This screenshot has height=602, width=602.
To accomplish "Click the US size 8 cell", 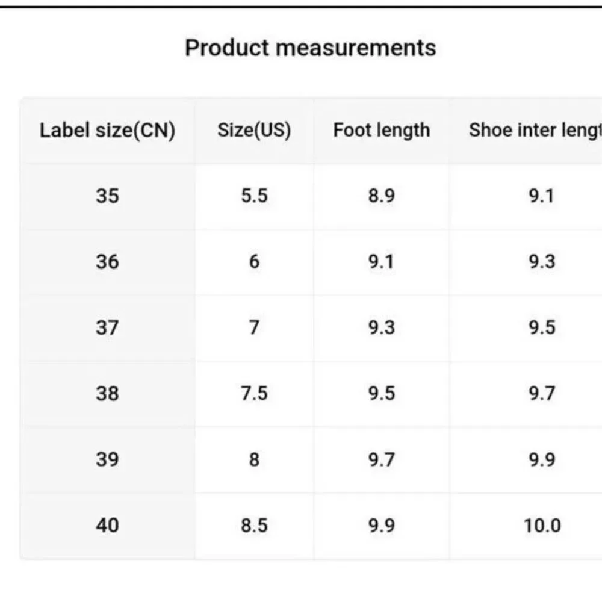I will pyautogui.click(x=254, y=460).
